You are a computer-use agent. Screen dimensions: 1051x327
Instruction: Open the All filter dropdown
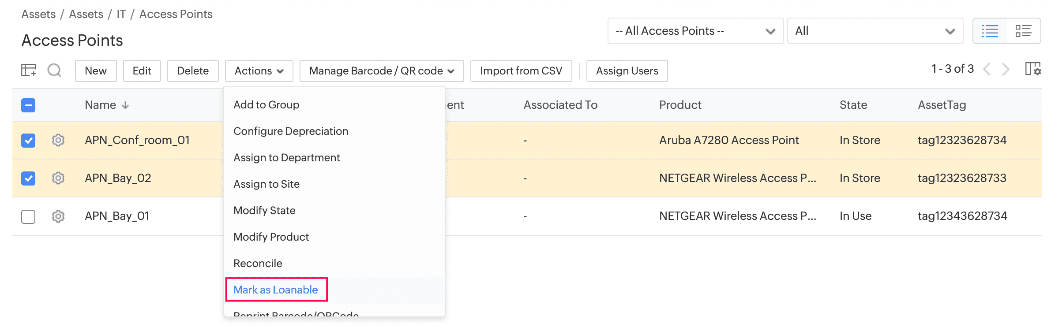(875, 31)
